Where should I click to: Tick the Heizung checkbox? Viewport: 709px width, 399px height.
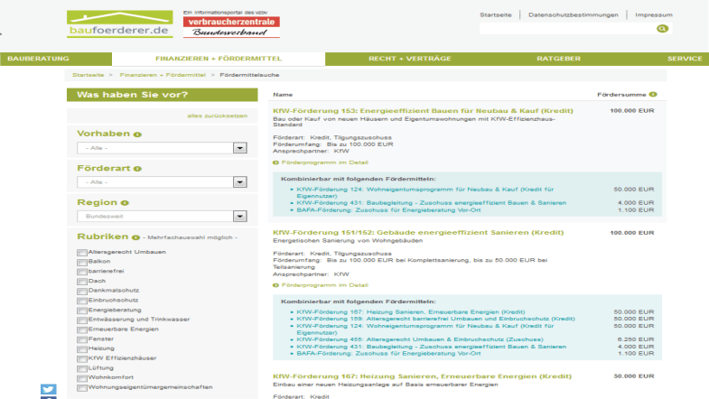coord(82,348)
